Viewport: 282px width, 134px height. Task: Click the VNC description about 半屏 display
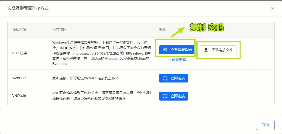click(102, 96)
